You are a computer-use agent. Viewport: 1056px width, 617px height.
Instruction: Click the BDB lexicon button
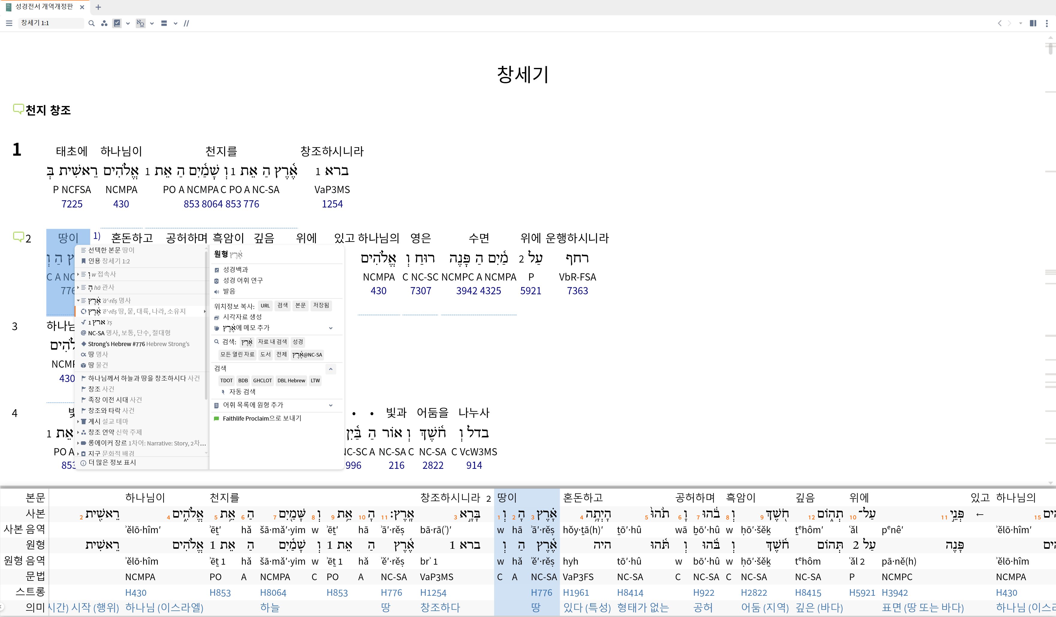[243, 380]
